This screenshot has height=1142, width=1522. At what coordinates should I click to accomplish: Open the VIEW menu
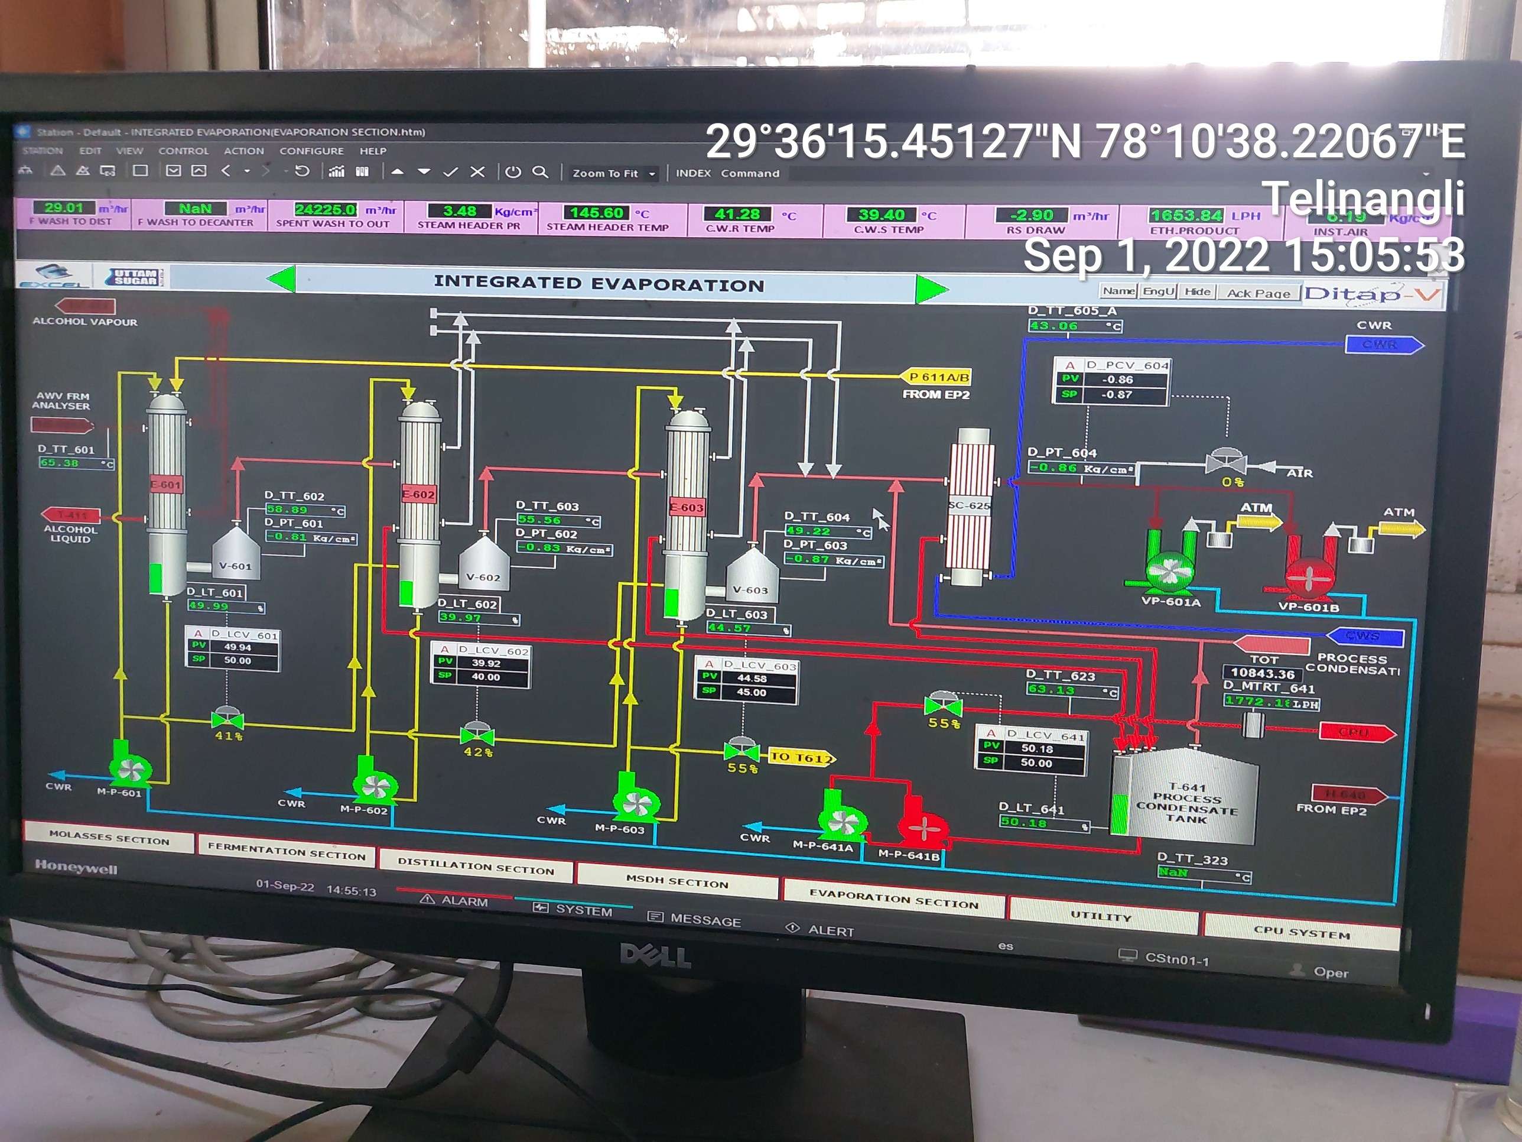pos(129,151)
